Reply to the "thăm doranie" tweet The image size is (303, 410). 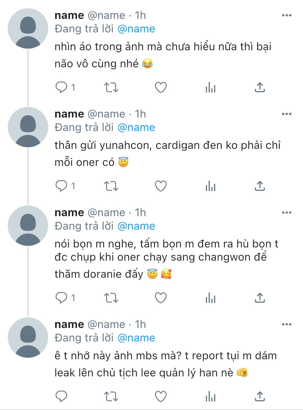[x=61, y=298]
